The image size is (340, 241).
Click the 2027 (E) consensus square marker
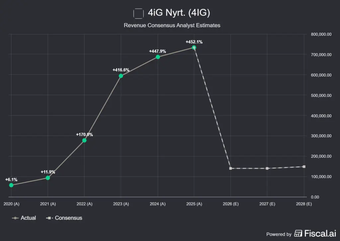tap(267, 168)
